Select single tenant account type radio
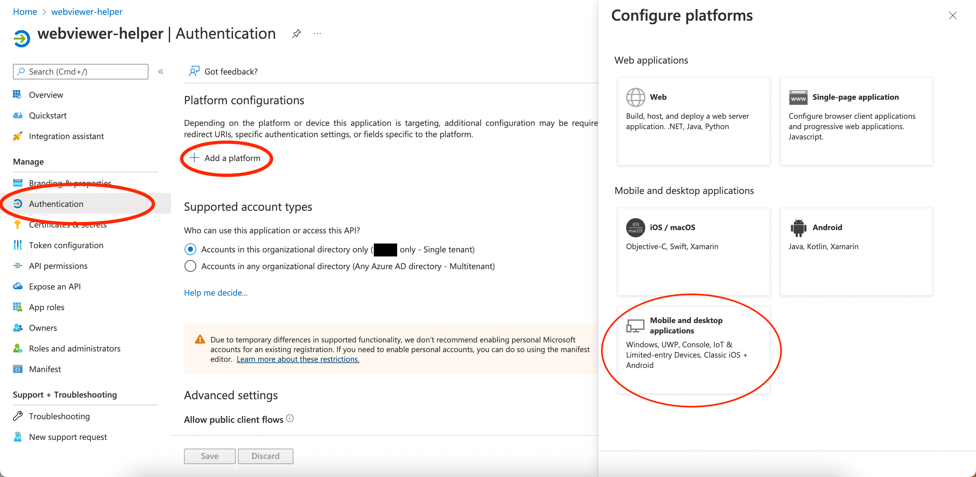 coord(190,249)
